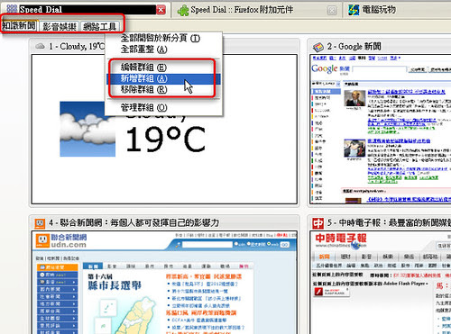This screenshot has width=451, height=334.
Task: Choose 全部開啟於新分頁 from context menu
Action: (x=161, y=38)
